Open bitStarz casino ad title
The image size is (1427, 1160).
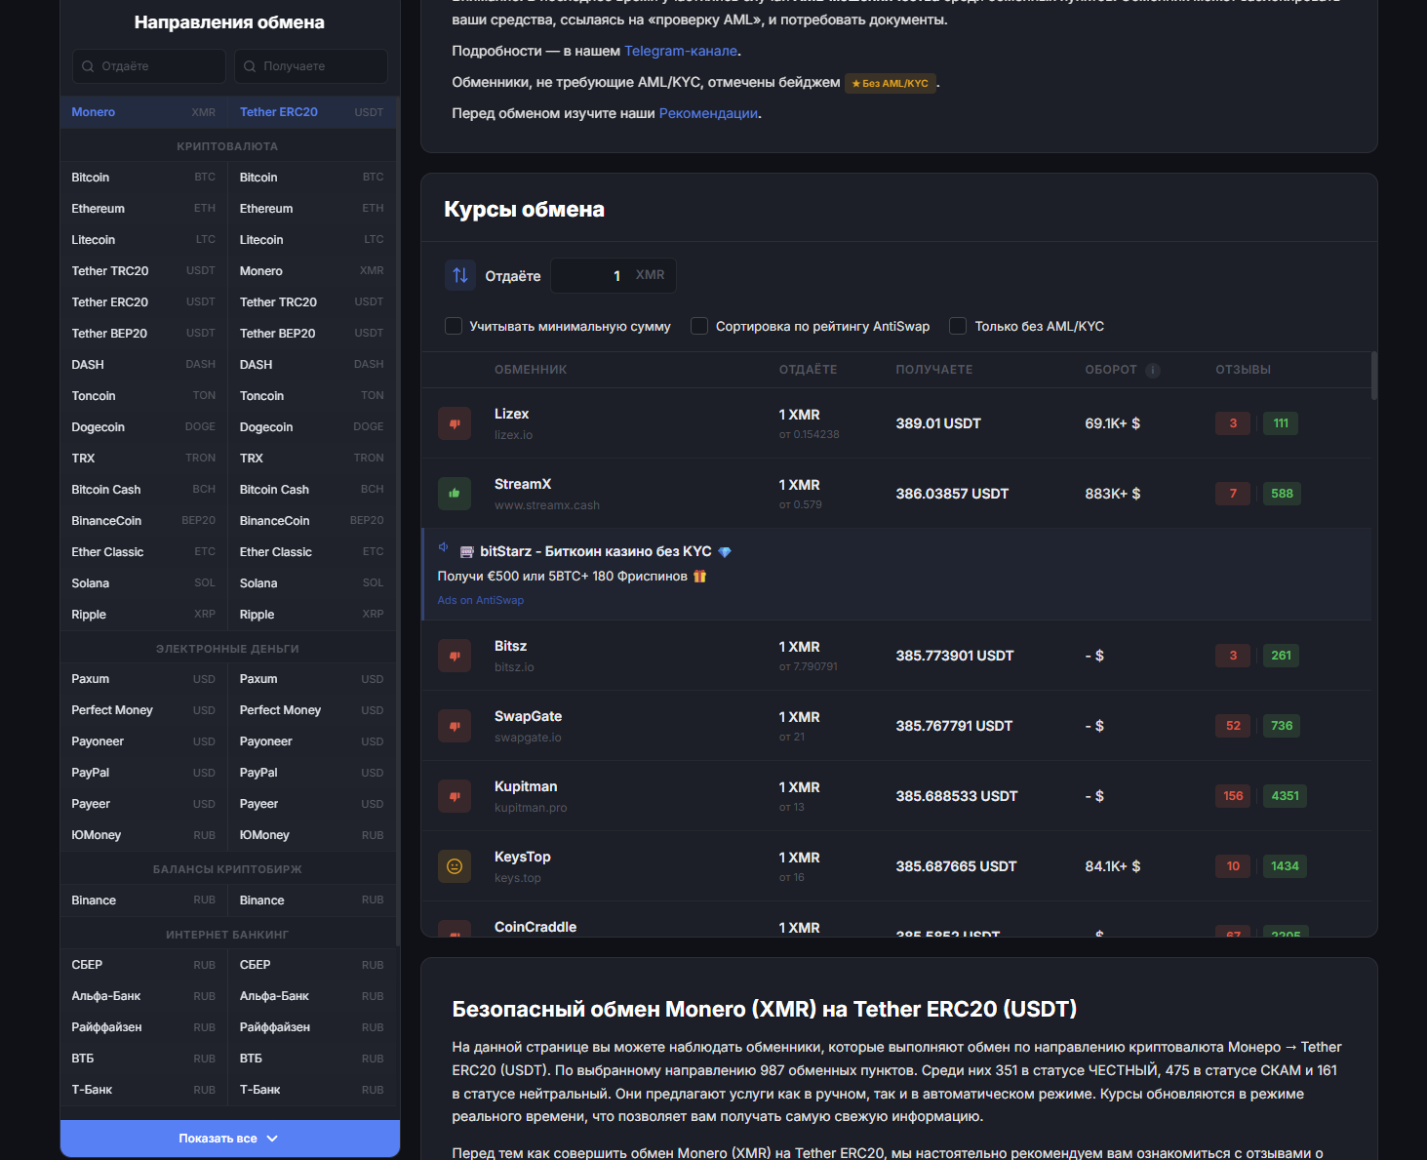click(595, 551)
